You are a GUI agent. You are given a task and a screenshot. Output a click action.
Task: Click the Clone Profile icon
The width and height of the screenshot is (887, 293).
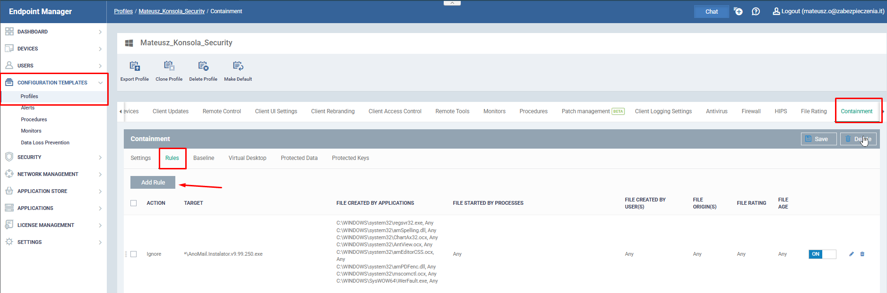click(x=169, y=66)
